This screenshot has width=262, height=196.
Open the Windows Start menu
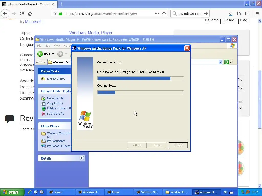pos(12,192)
